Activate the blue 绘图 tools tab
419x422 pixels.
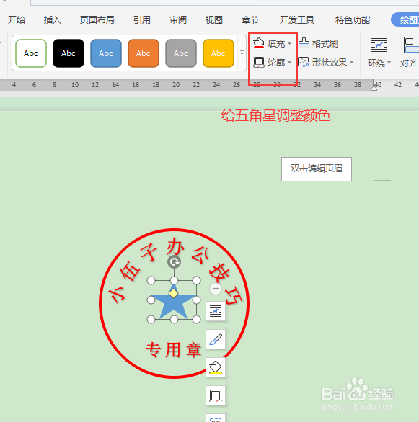tap(405, 19)
